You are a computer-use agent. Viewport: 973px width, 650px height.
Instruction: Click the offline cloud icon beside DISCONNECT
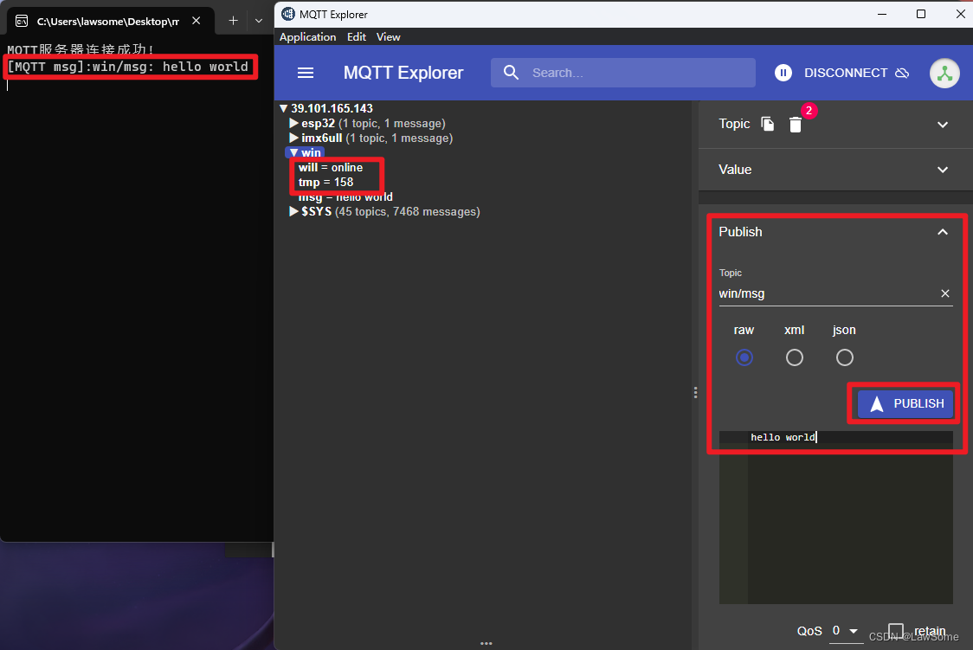pyautogui.click(x=902, y=73)
